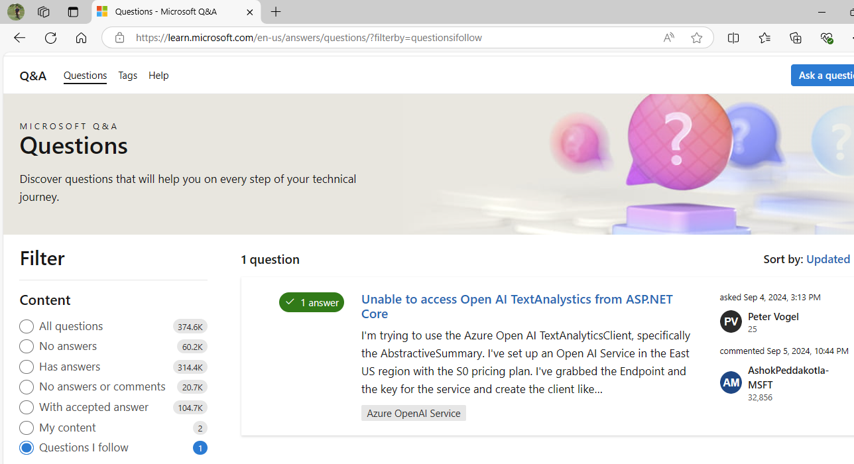Click the Filter heading
The image size is (854, 464).
[42, 258]
